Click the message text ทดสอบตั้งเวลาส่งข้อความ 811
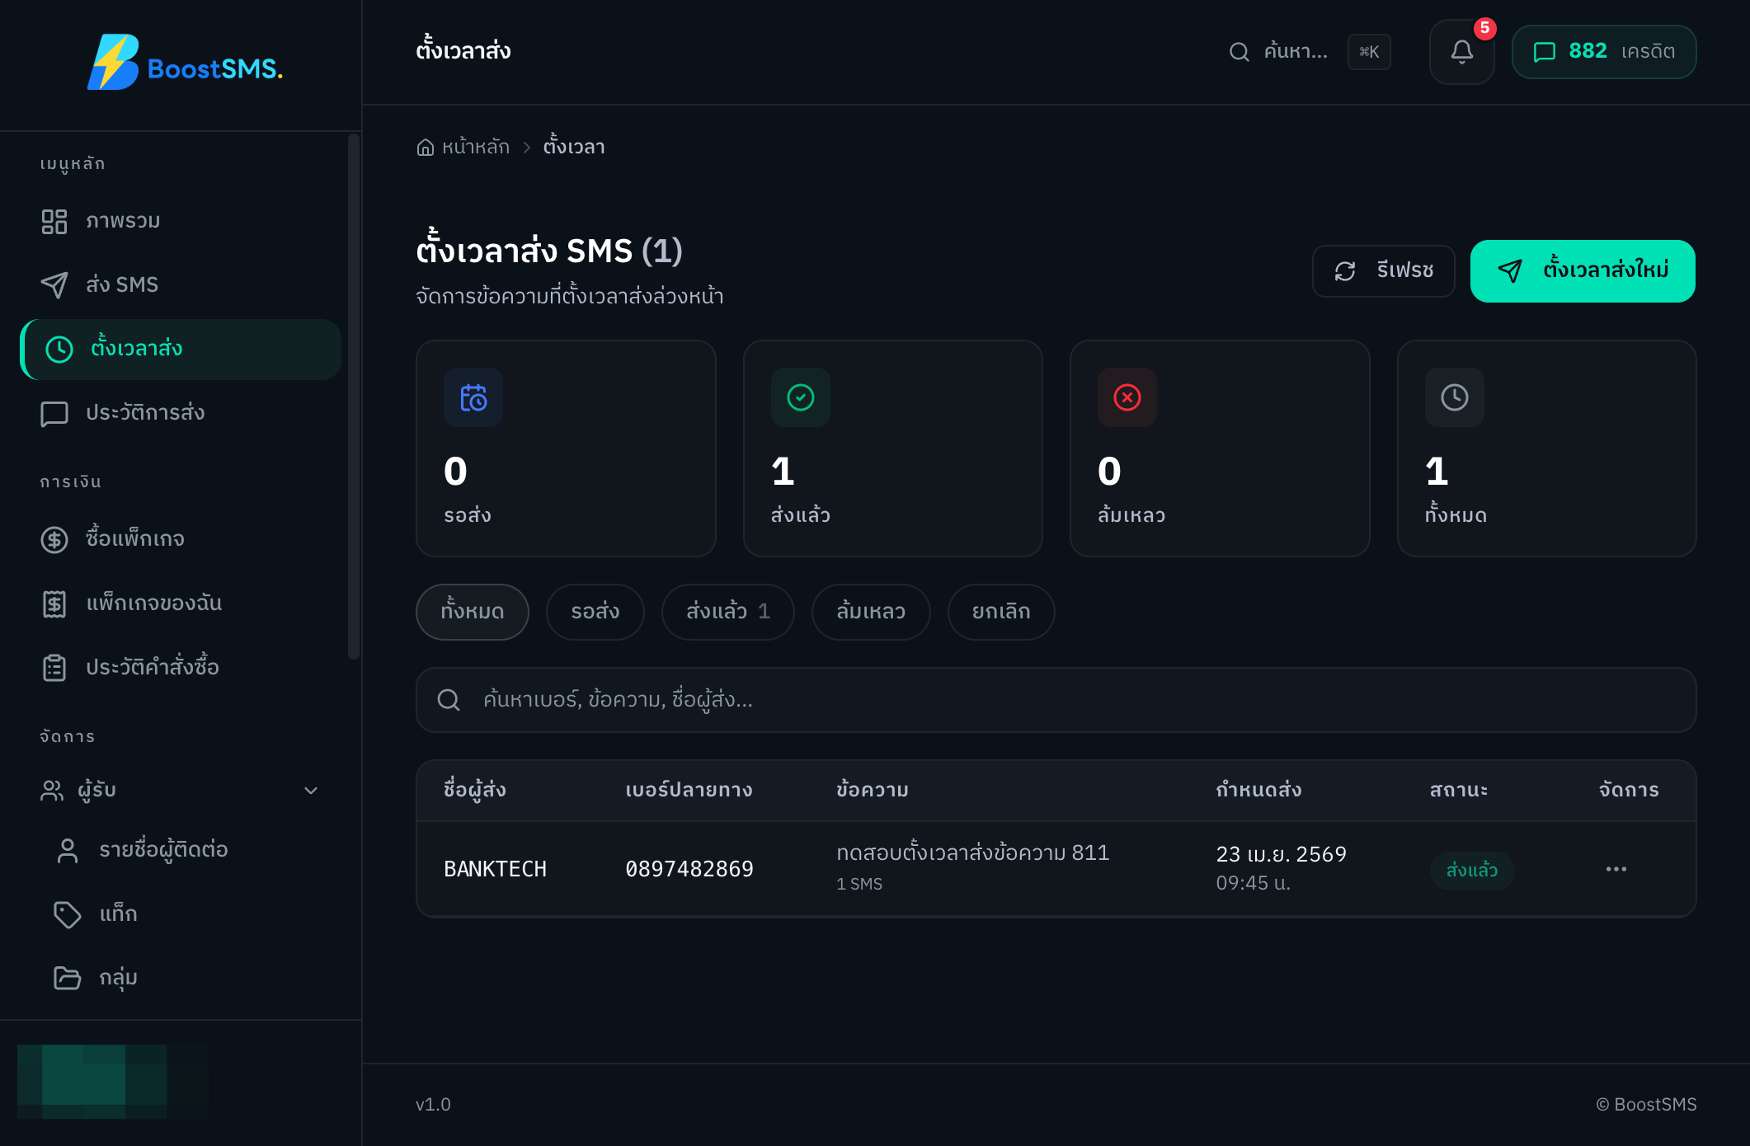Viewport: 1750px width, 1146px height. coord(972,852)
